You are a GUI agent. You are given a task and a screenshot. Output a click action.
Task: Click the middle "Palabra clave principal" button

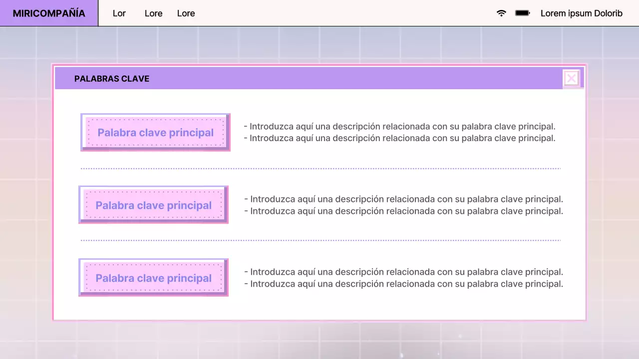pos(153,205)
